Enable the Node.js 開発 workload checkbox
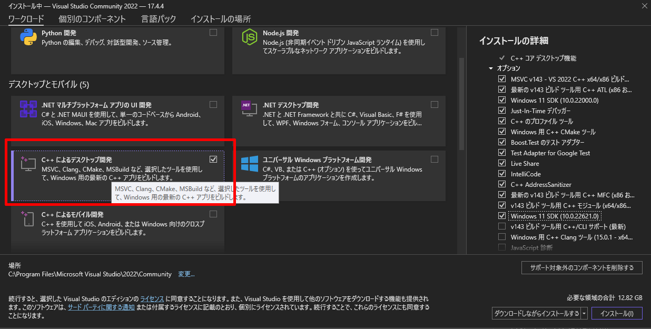The image size is (651, 329). point(435,33)
